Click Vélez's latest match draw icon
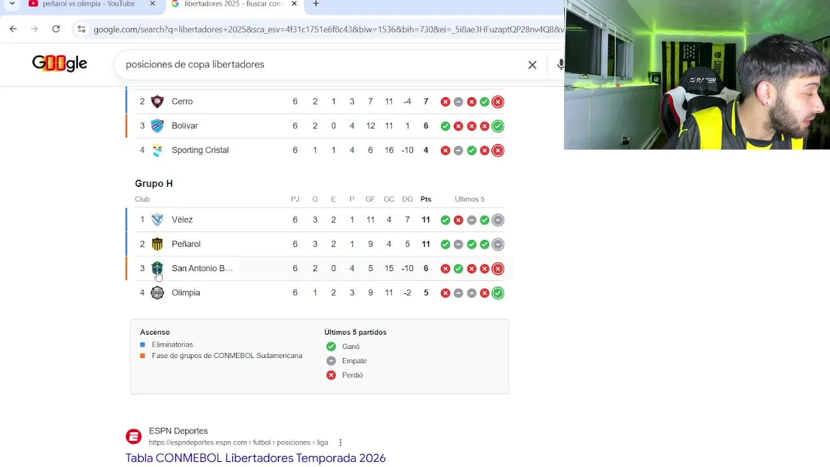830x467 pixels. pos(498,220)
